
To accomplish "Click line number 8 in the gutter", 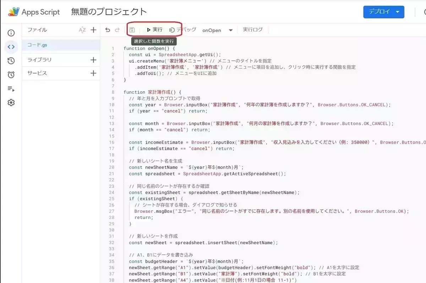I will pyautogui.click(x=113, y=92).
